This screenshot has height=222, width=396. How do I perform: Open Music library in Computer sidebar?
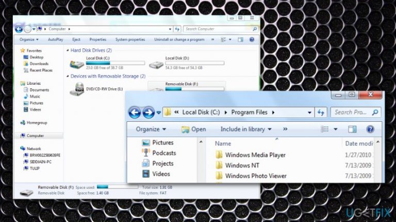tap(31, 97)
